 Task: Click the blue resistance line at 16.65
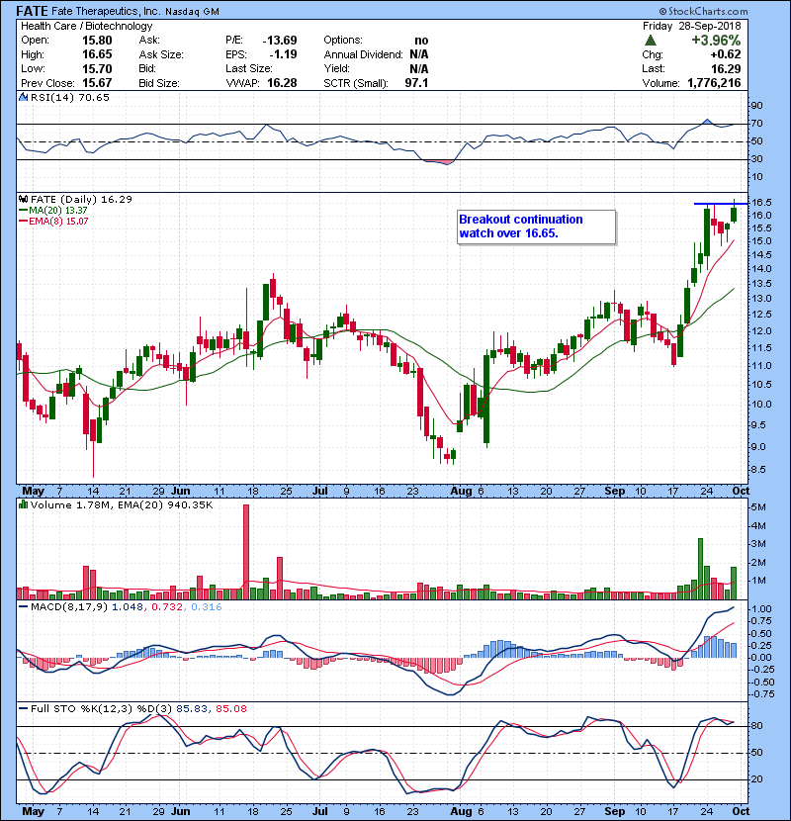point(721,203)
